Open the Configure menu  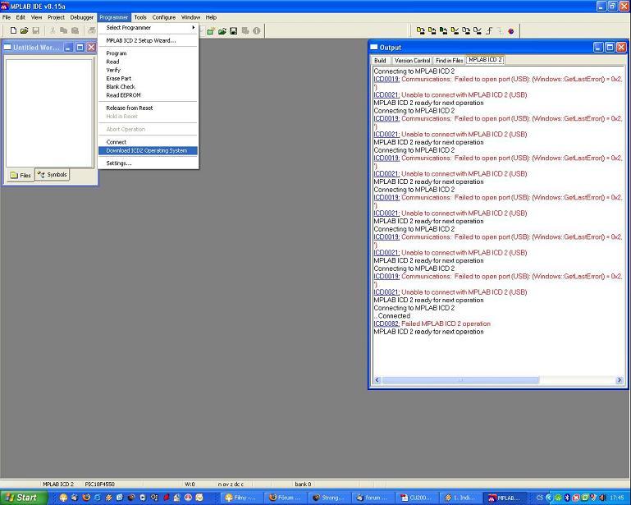pyautogui.click(x=164, y=17)
